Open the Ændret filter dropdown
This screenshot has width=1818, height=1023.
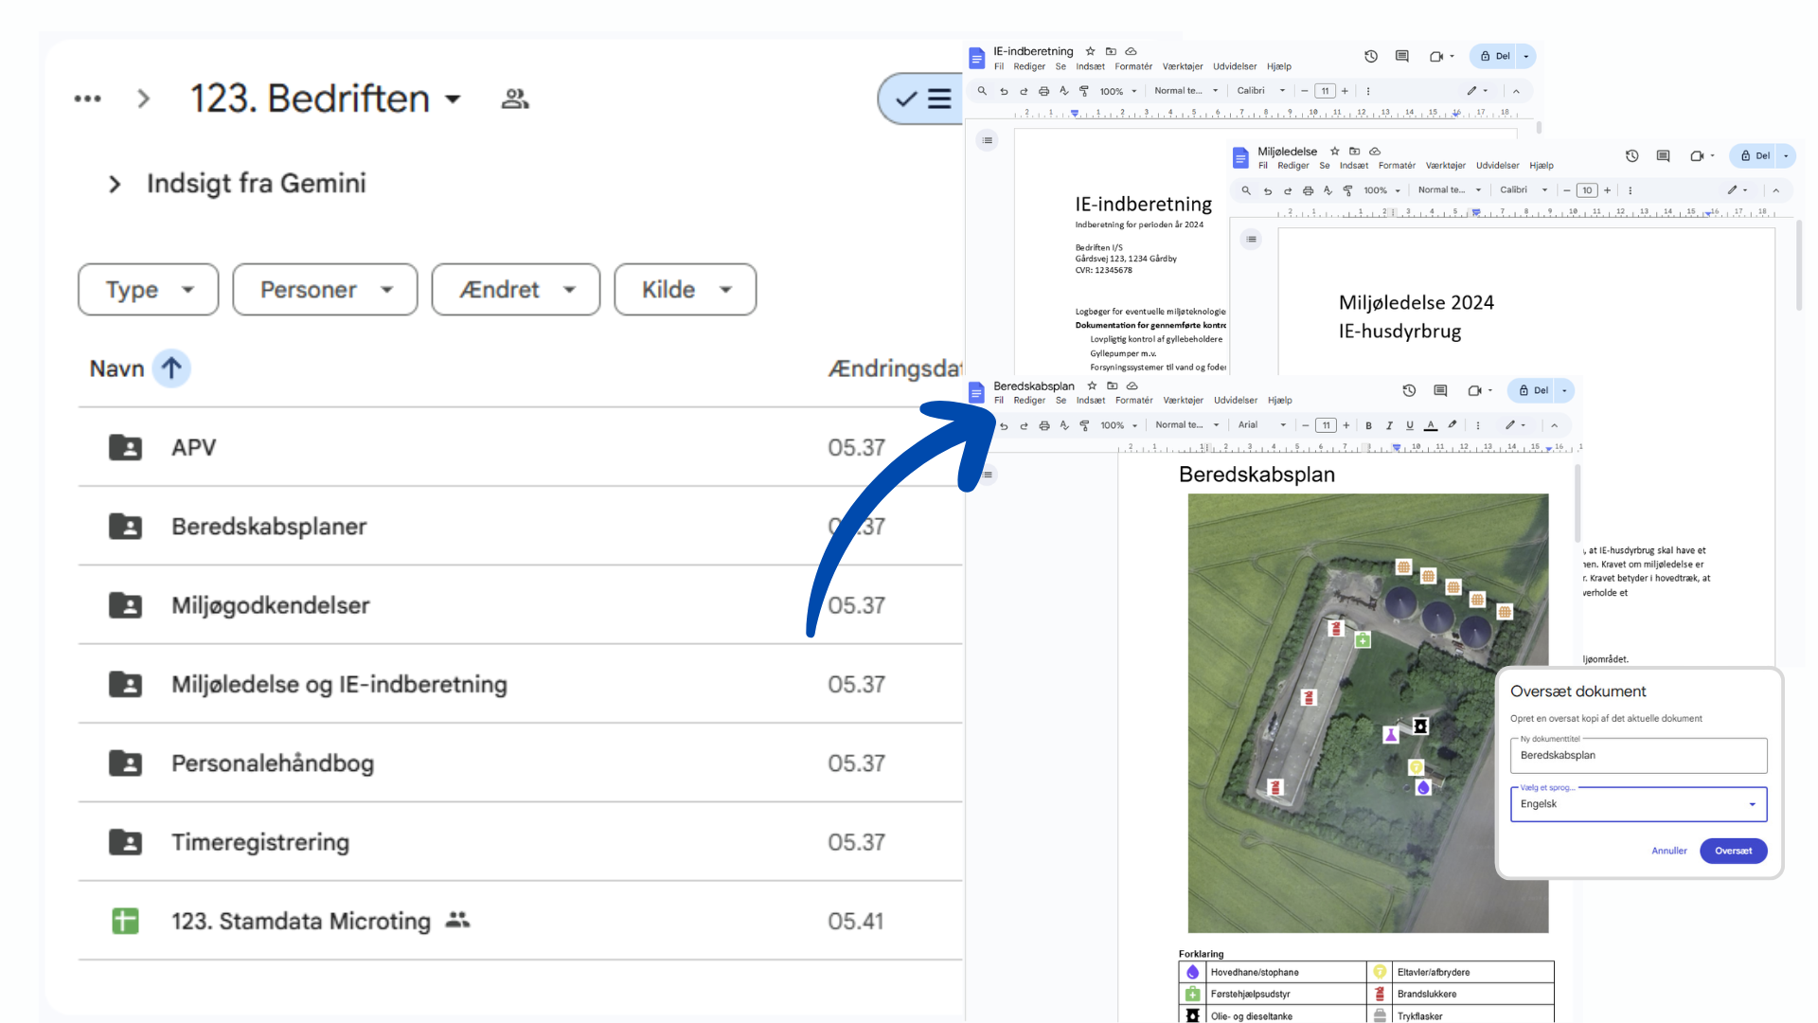pos(516,290)
